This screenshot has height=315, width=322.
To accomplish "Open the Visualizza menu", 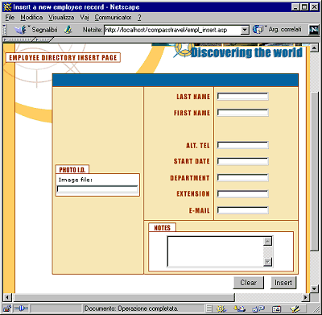I will pos(61,18).
